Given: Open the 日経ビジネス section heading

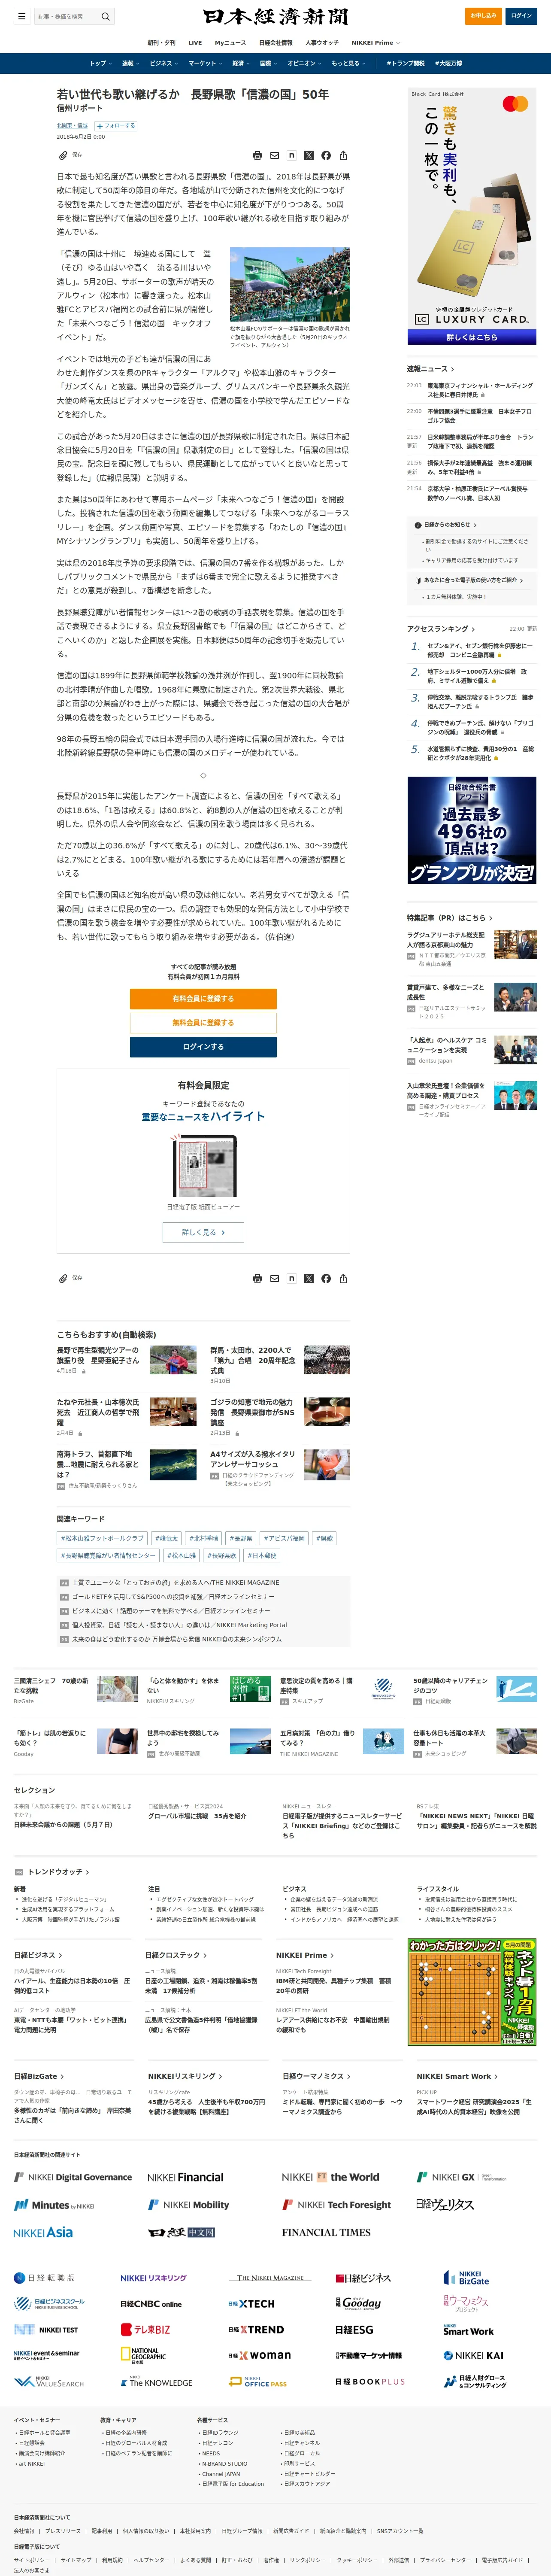Looking at the screenshot, I should click(38, 1955).
